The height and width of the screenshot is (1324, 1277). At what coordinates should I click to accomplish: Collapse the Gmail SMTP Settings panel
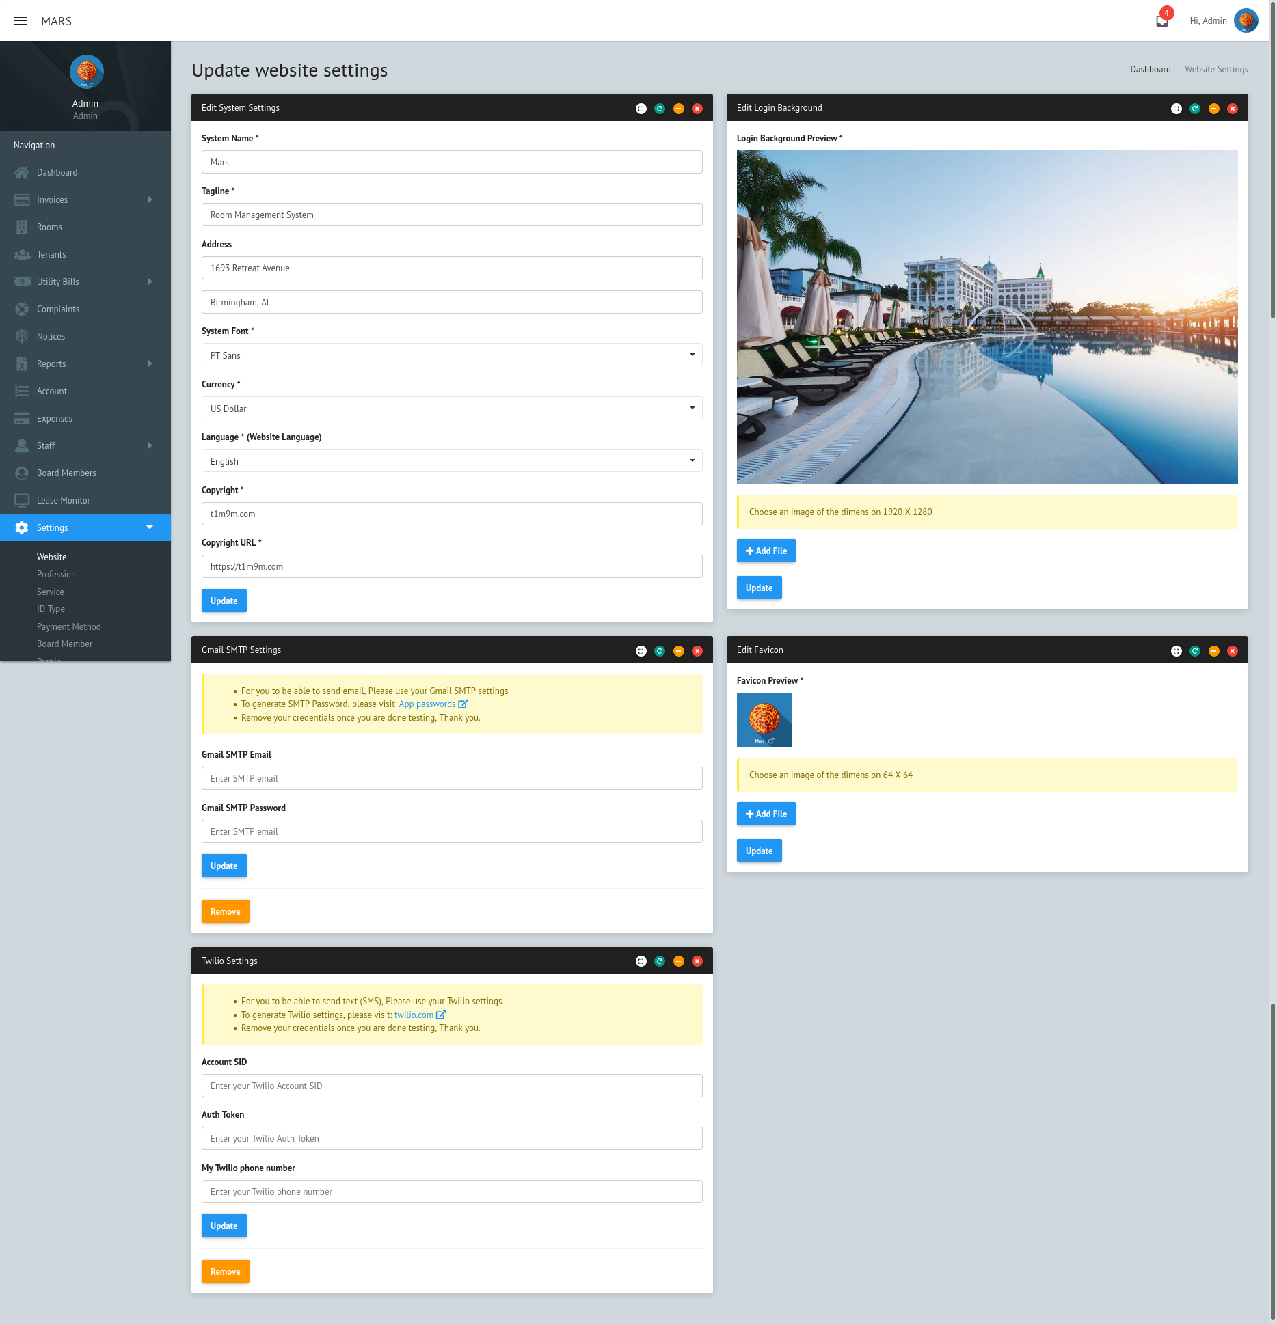tap(678, 650)
